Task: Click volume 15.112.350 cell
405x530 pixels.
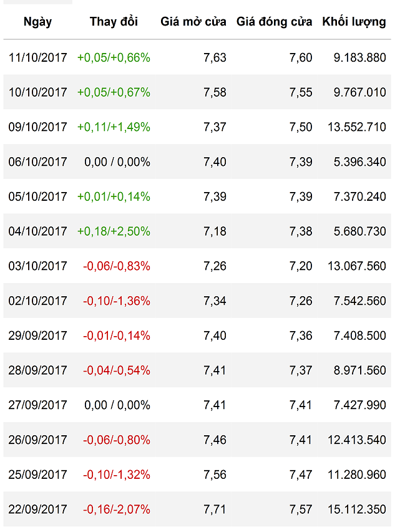Action: (x=356, y=509)
